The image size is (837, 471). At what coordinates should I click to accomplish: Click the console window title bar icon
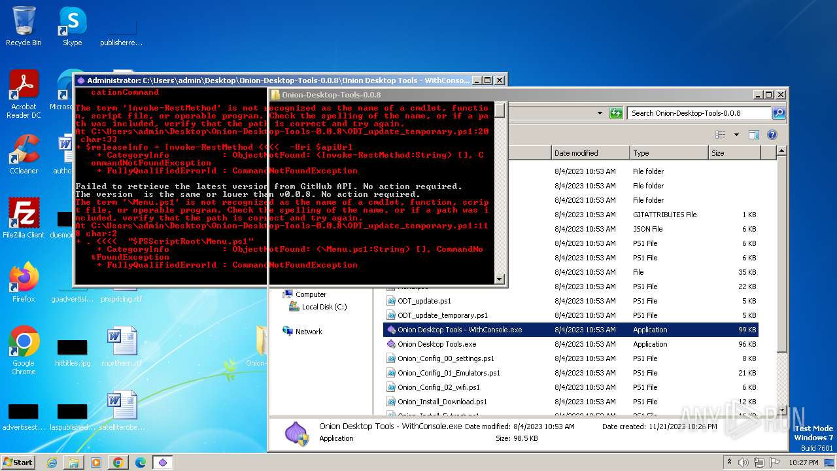81,80
